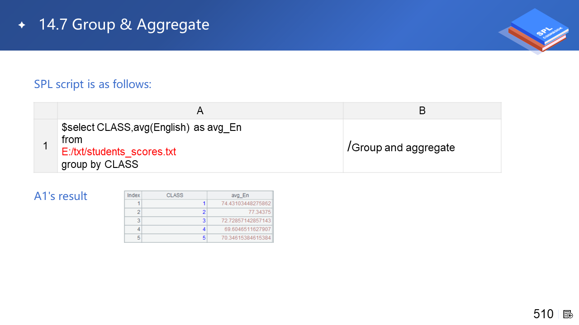Select the '14.7 Group & Aggregate' title
This screenshot has width=579, height=325.
124,24
